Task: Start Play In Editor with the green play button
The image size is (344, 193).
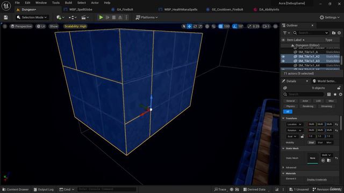Action: tap(101, 17)
